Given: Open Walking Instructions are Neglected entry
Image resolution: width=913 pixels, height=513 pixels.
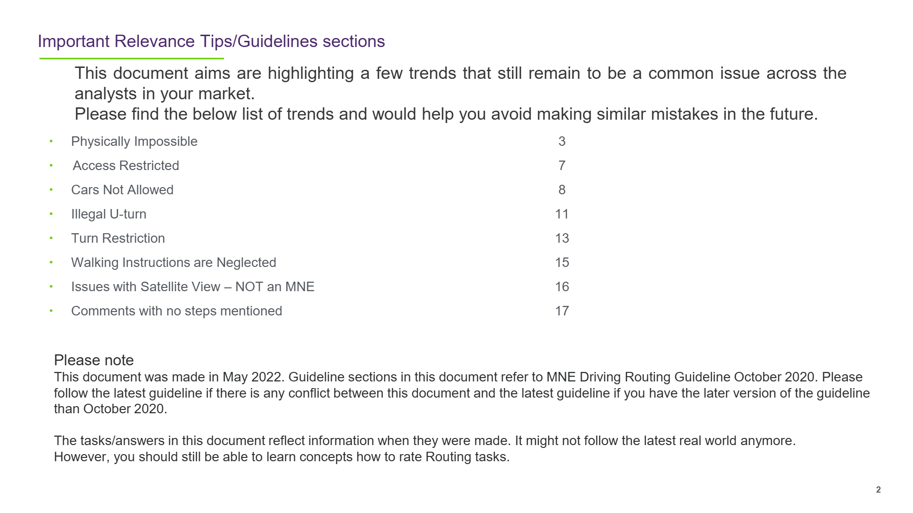Looking at the screenshot, I should pos(174,263).
